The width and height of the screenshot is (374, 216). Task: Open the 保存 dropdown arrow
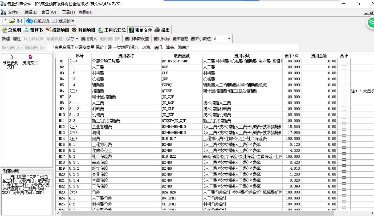coord(77,39)
